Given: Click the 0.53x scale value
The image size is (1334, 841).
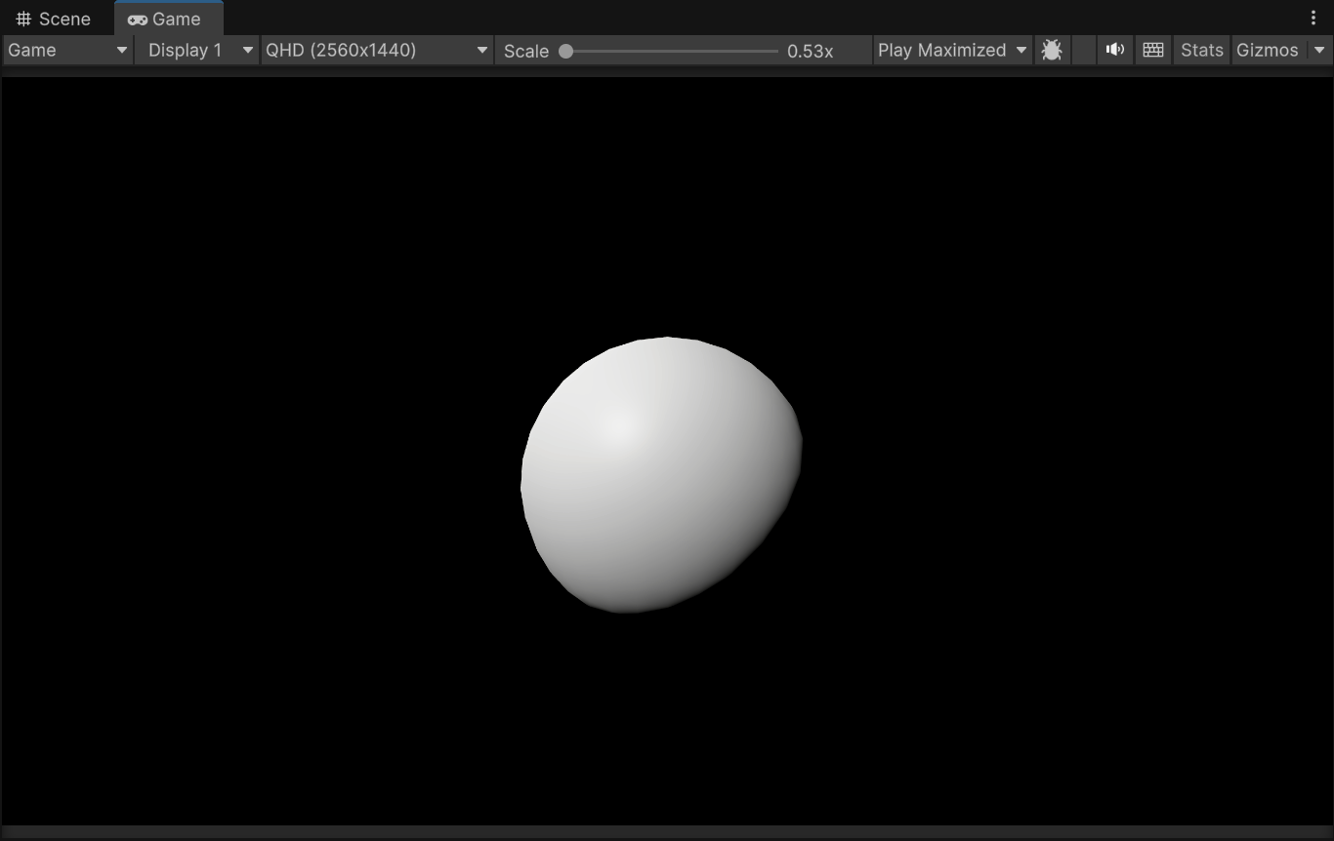Looking at the screenshot, I should point(810,51).
